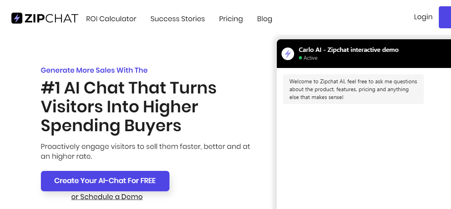Click the 'Proactively engage visitors' subtitle text

click(x=145, y=151)
